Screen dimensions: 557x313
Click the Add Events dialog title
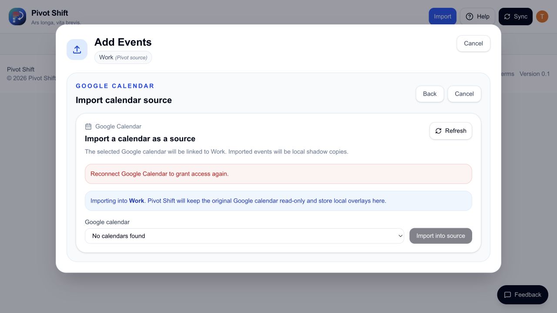tap(123, 42)
